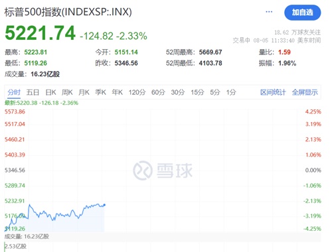
Task: Switch to the 五日 five-day tab
Action: (x=33, y=92)
